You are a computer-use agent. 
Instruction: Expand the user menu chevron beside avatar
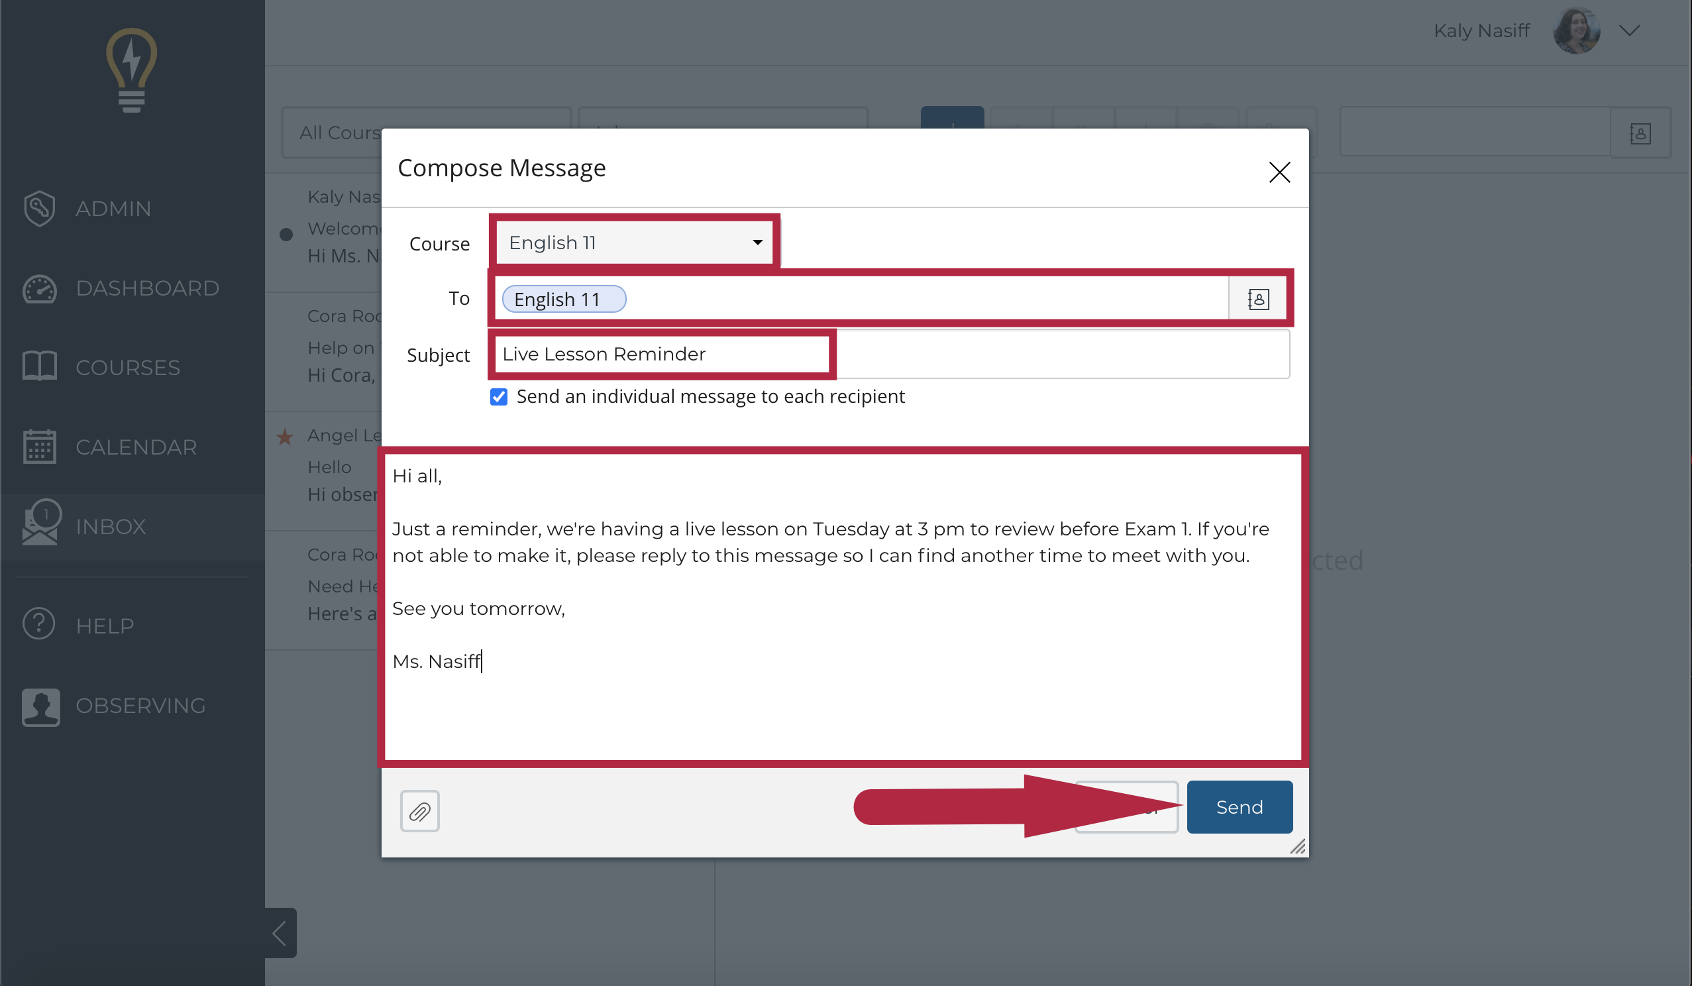(1630, 31)
